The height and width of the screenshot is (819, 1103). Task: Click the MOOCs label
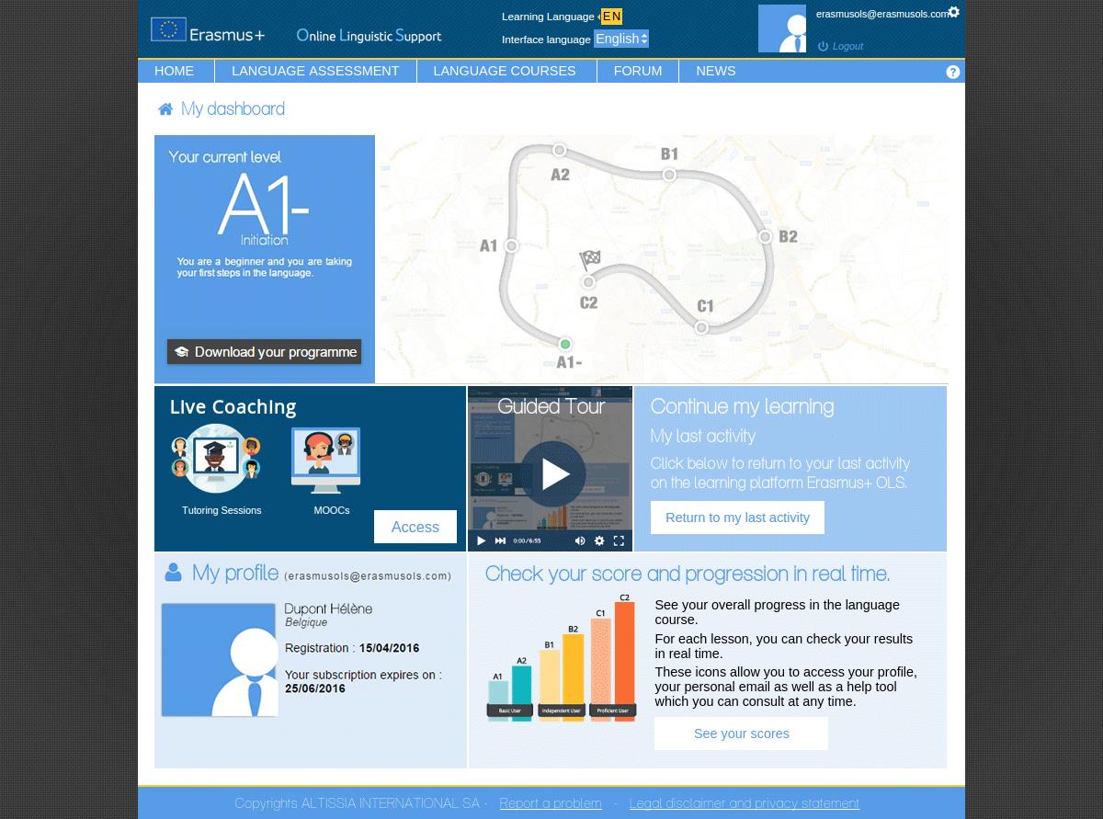(332, 510)
